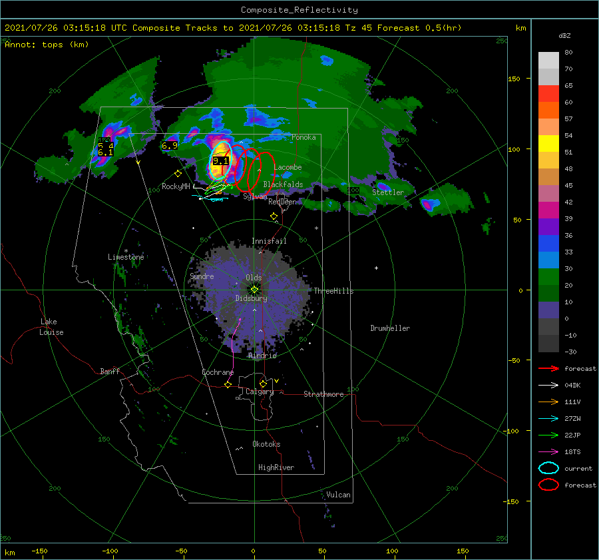This screenshot has height=560, width=599.
Task: Click the Calgary city label
Action: [260, 392]
